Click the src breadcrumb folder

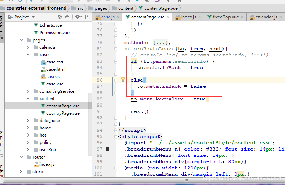[x=78, y=8]
